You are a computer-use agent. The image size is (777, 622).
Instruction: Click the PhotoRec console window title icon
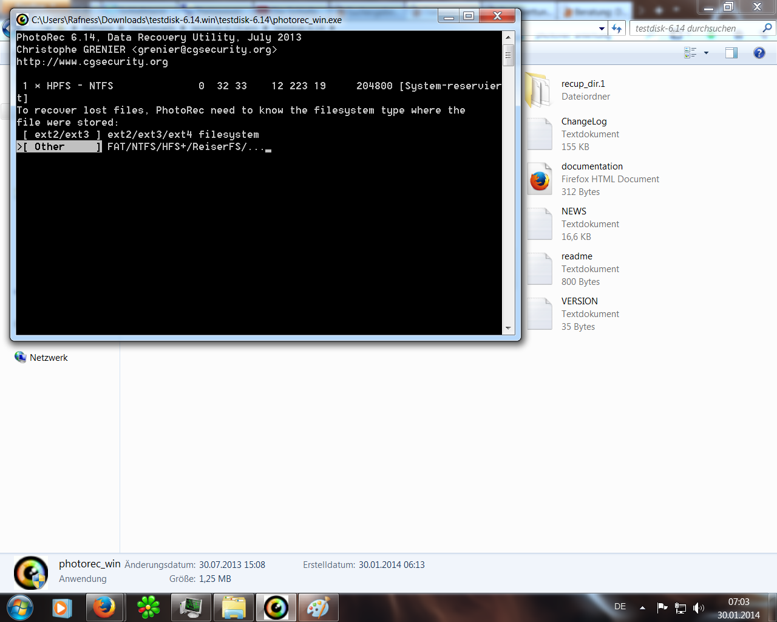(x=22, y=19)
